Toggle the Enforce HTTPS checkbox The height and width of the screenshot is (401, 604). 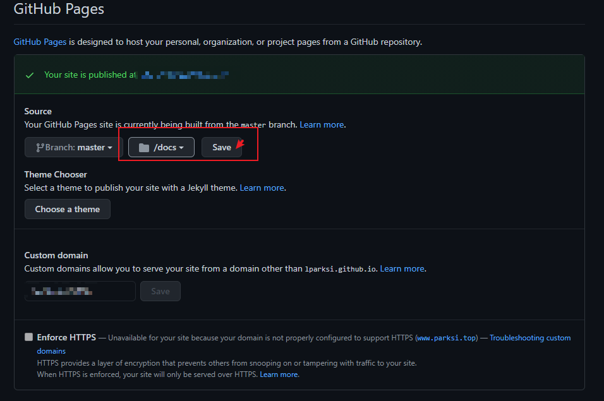tap(29, 337)
